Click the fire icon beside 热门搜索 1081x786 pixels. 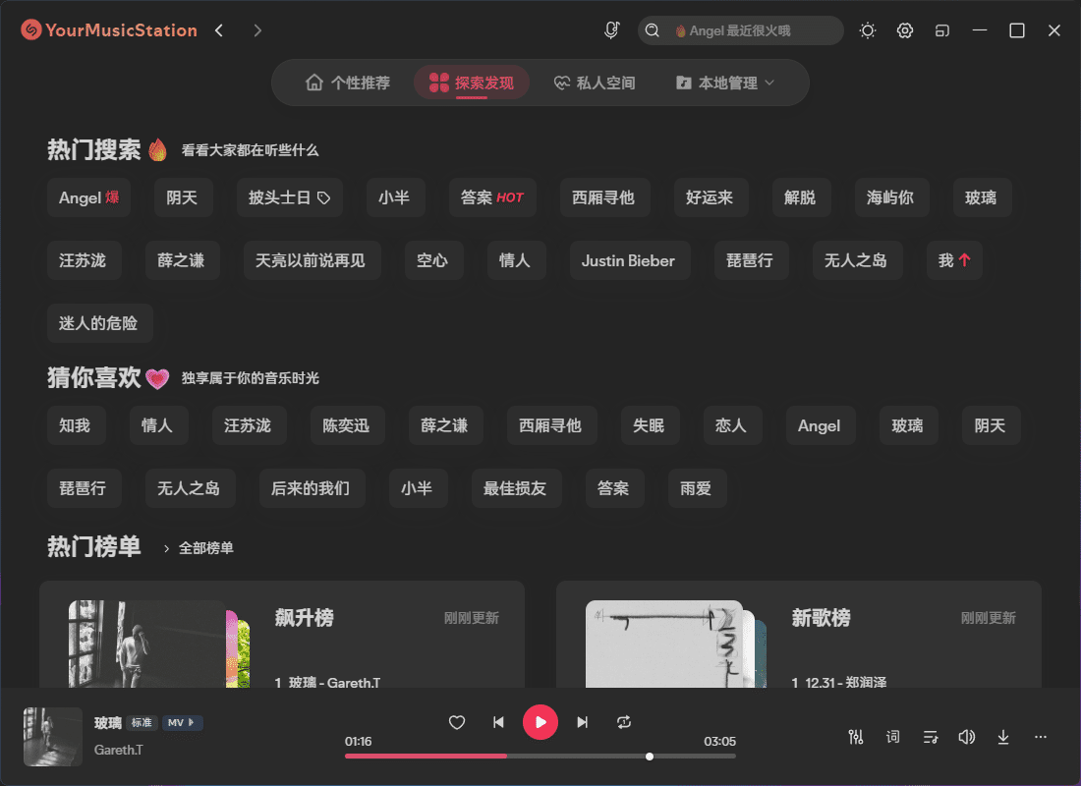[x=158, y=149]
